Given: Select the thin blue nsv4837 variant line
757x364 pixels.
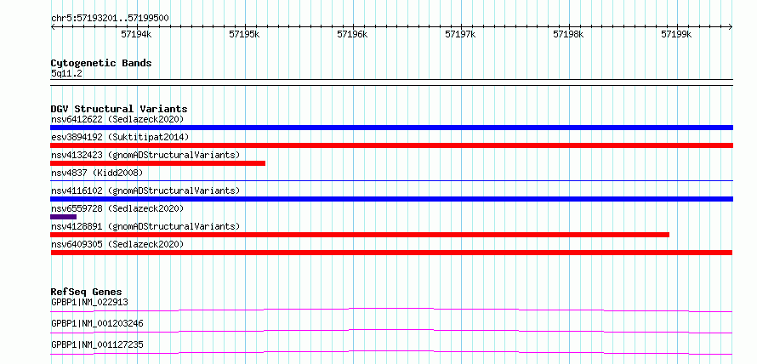Looking at the screenshot, I should point(391,180).
